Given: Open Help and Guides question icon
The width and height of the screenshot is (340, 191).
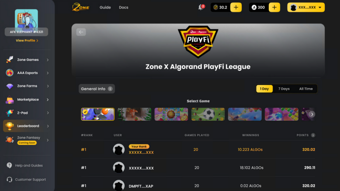Looking at the screenshot, I should [9, 166].
